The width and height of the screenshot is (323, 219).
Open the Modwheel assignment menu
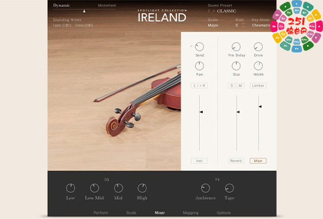pyautogui.click(x=107, y=5)
